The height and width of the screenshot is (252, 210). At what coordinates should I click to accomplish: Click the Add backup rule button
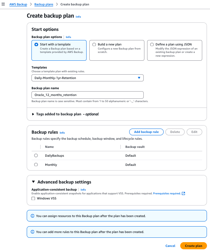pyautogui.click(x=146, y=132)
